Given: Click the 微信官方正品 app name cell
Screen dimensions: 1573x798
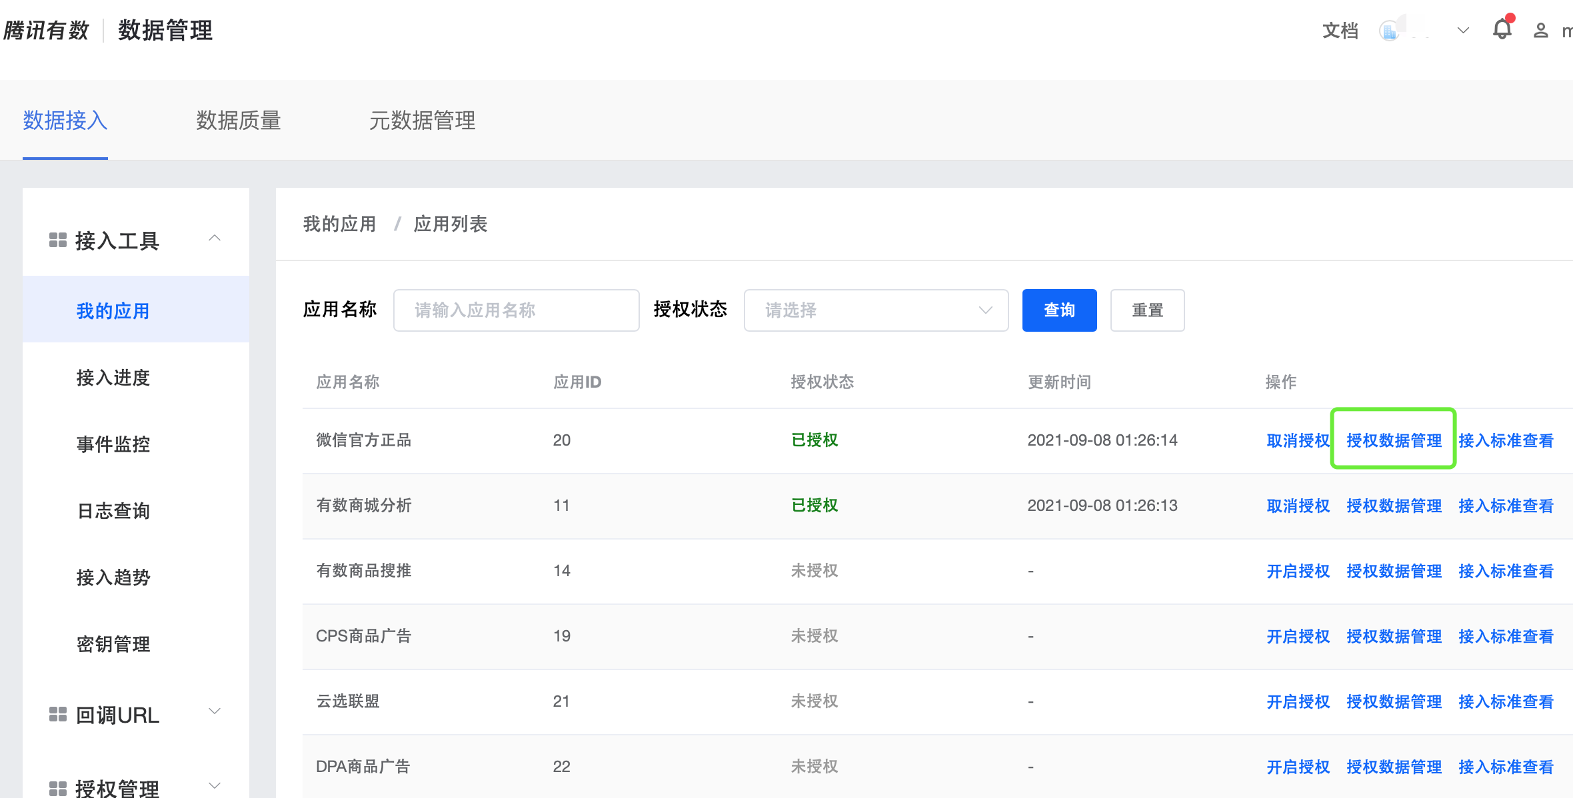Looking at the screenshot, I should tap(363, 440).
